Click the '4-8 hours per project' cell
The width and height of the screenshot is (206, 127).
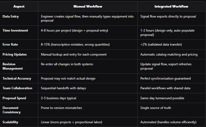[74, 30]
